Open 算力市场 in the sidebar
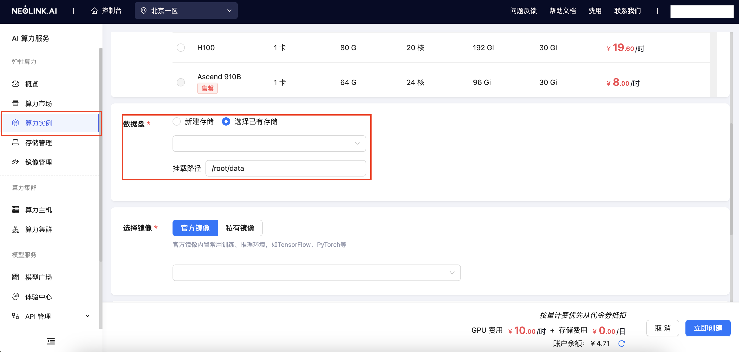Image resolution: width=739 pixels, height=352 pixels. pos(38,103)
